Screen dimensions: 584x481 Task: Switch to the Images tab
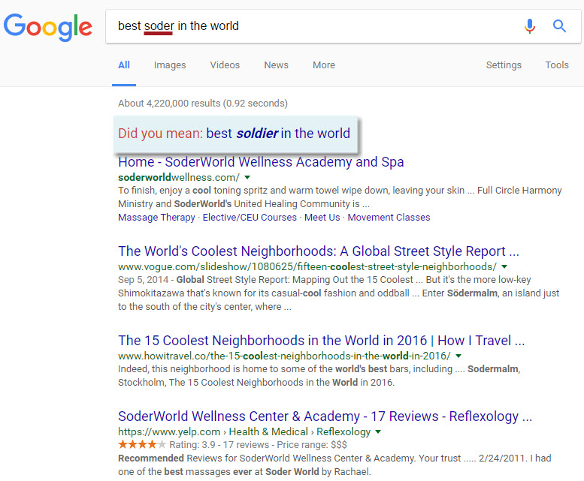point(170,65)
